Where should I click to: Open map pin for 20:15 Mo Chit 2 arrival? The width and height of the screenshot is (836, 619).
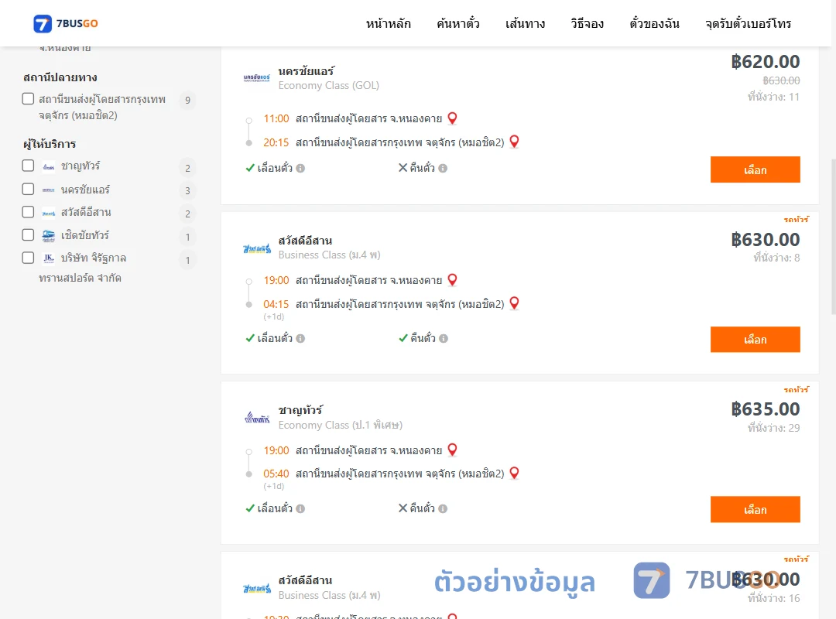(x=514, y=142)
